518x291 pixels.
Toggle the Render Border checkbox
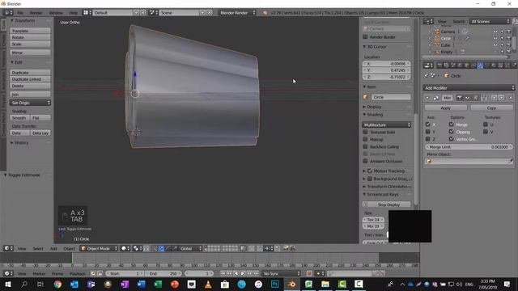click(365, 37)
